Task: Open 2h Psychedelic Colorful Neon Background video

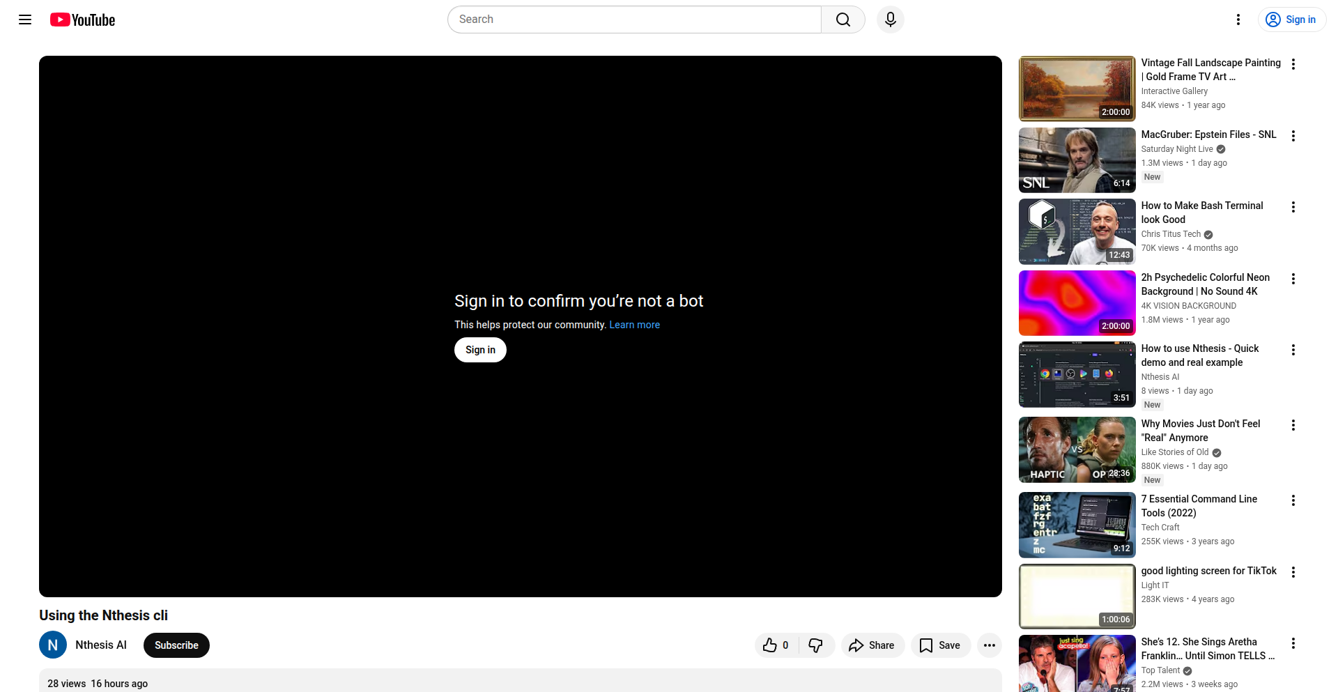Action: (1077, 303)
